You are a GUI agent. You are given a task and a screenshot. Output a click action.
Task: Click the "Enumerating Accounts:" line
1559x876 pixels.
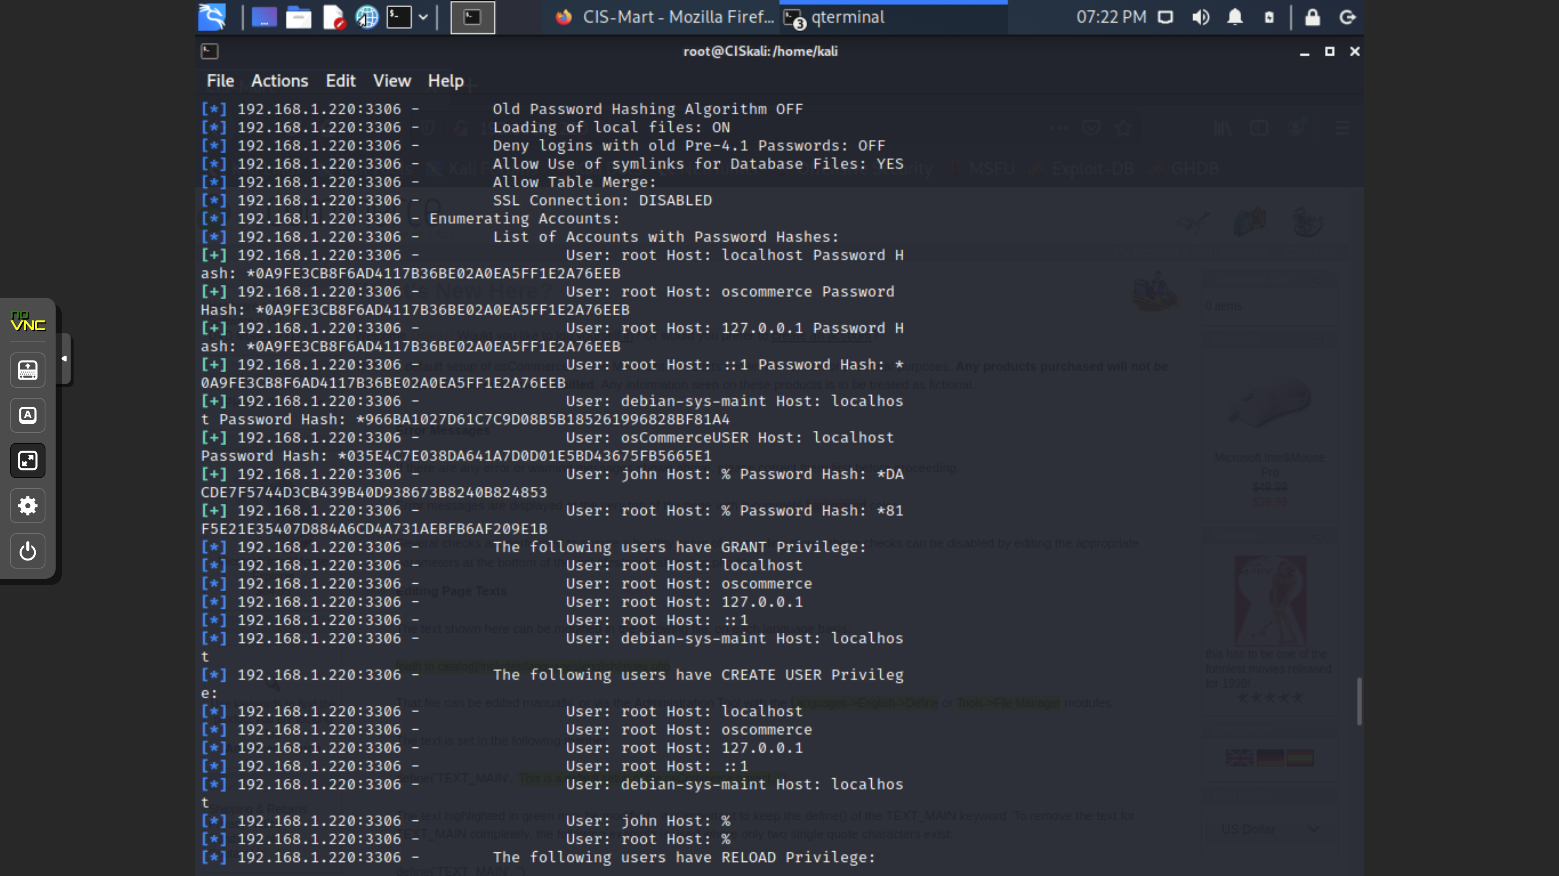point(524,219)
